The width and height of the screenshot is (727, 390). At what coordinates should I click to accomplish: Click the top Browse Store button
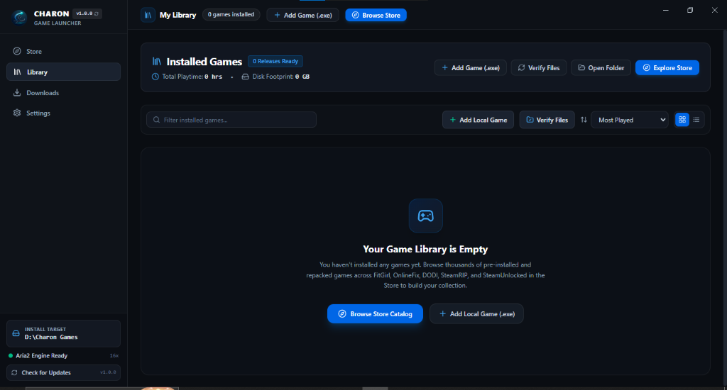(376, 15)
